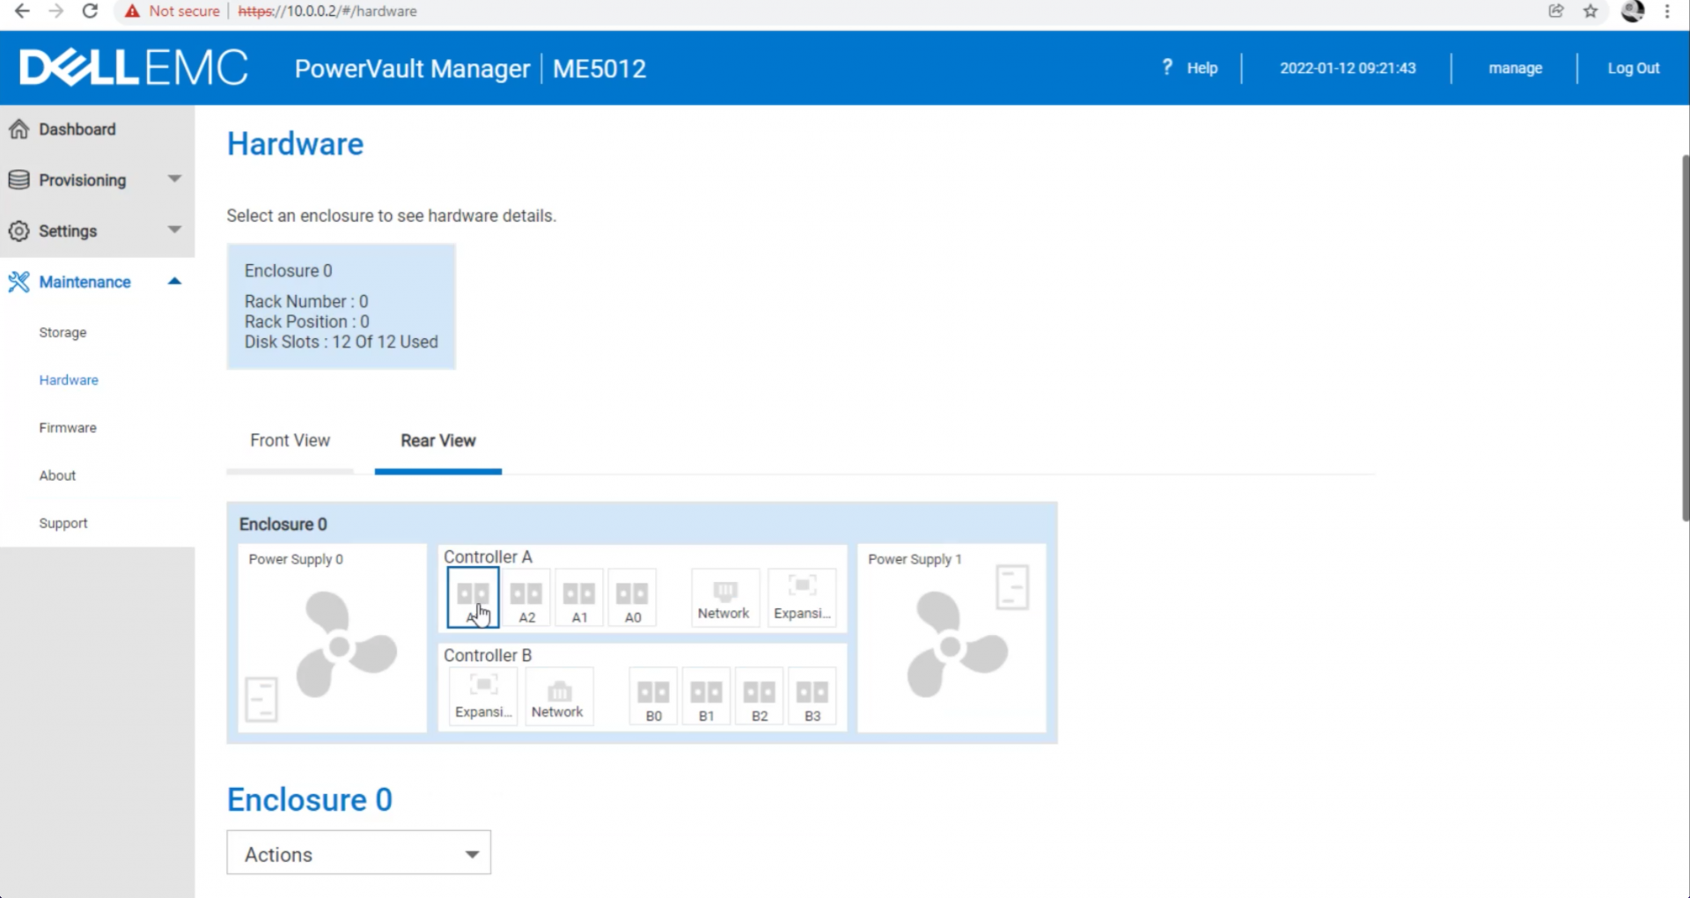The width and height of the screenshot is (1690, 898).
Task: Open the Enclosure 0 Actions dropdown
Action: point(358,853)
